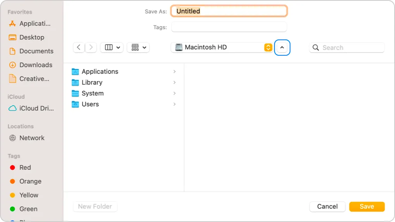Go to Documents in the sidebar

[x=36, y=51]
